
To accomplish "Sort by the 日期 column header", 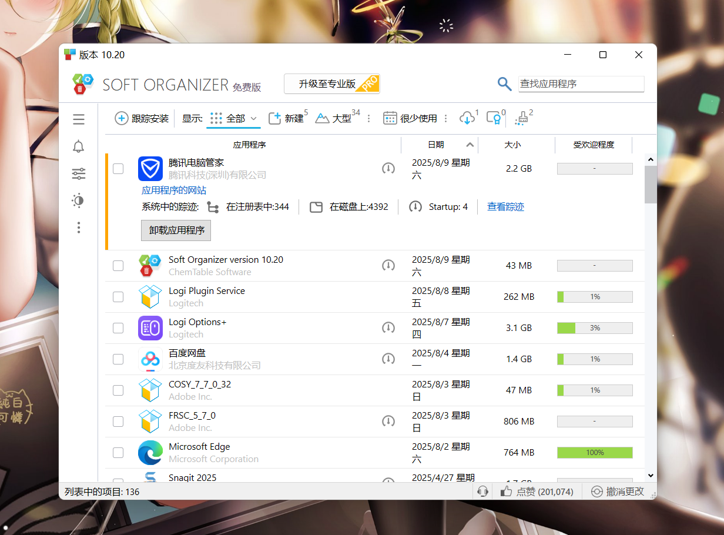I will pos(440,145).
